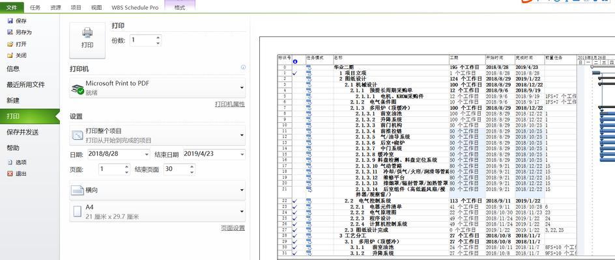Click task name 华业二期 in preview
This screenshot has height=260, width=615.
(343, 67)
